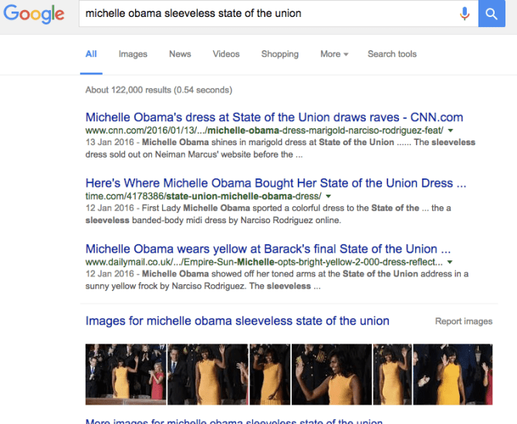The image size is (517, 424).
Task: Switch to the Images tab
Action: point(133,54)
